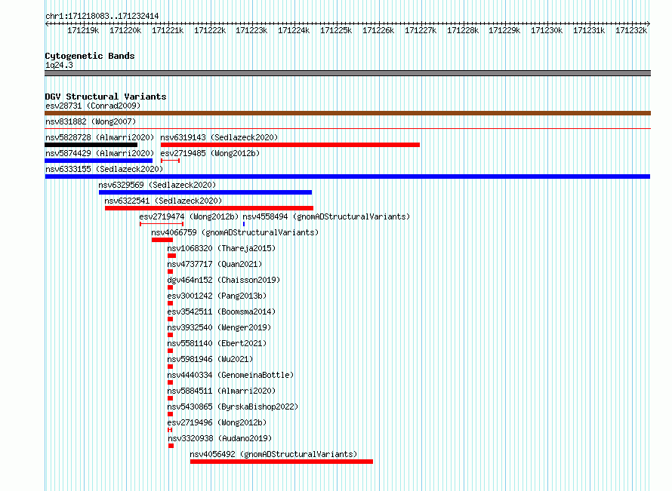Screen dimensions: 672x491
Task: Open nsv6319143 (Sedlazeck2020) label
Action: [x=219, y=137]
